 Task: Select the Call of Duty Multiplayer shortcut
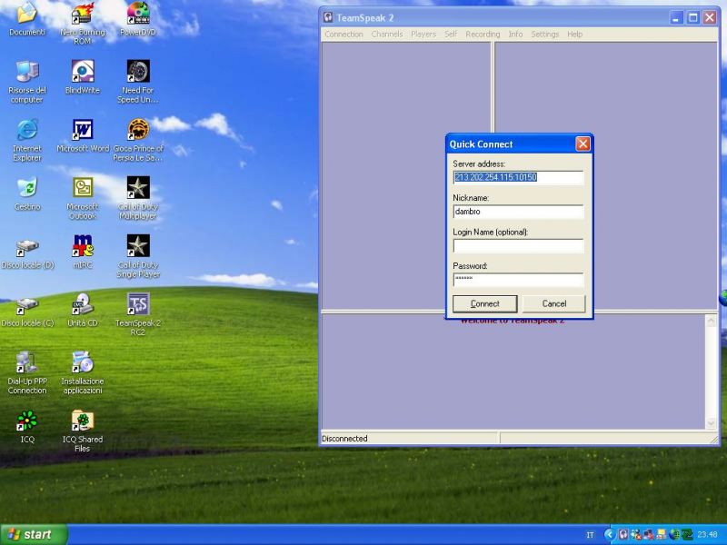(x=138, y=198)
